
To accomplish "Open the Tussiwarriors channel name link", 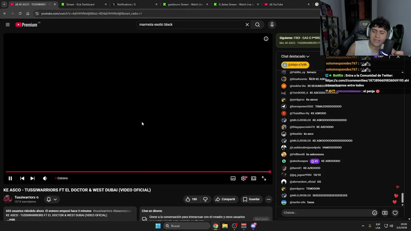I will 25,197.
